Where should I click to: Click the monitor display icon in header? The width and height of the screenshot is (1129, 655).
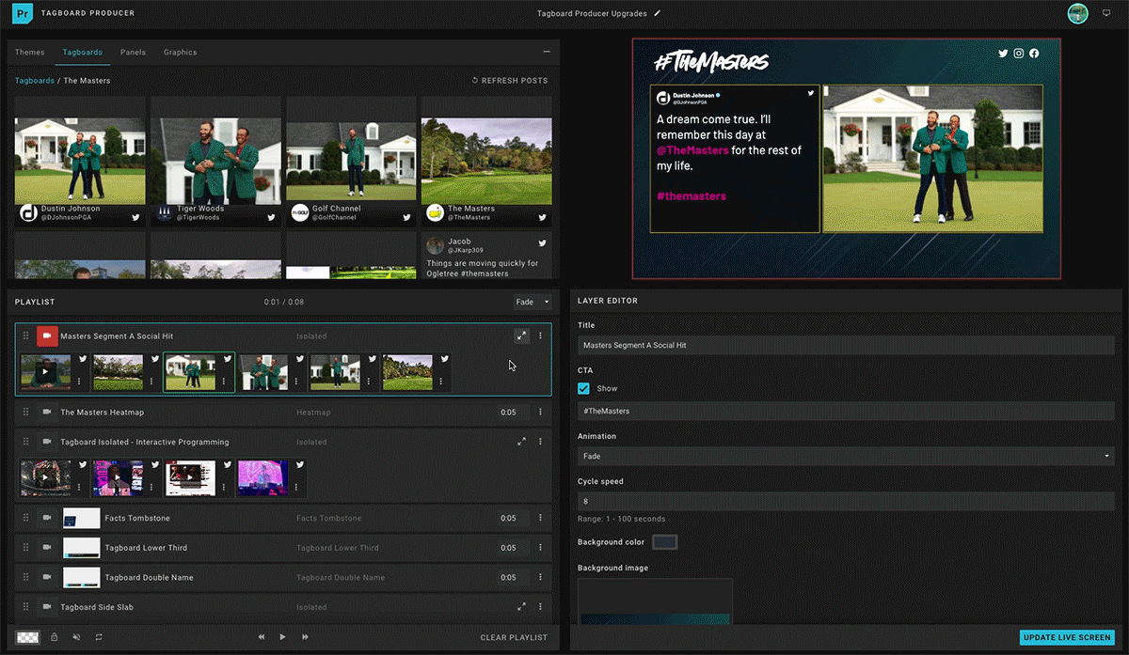click(x=1106, y=14)
